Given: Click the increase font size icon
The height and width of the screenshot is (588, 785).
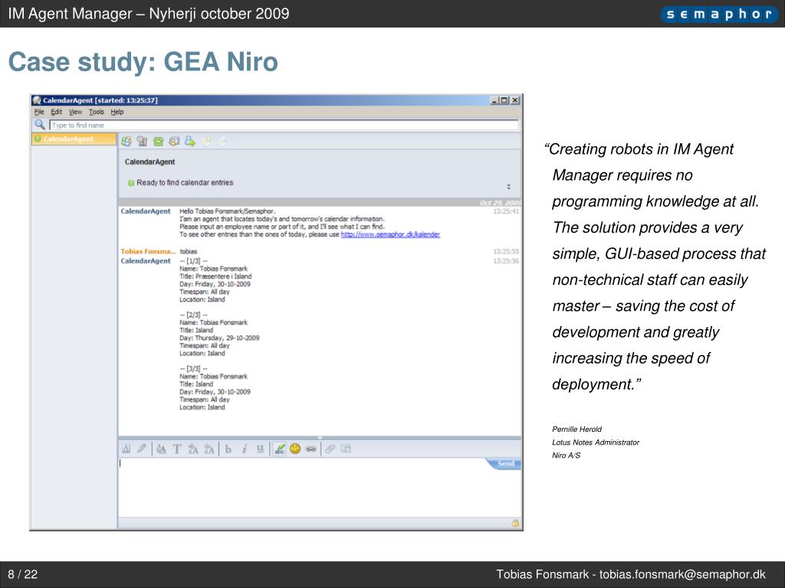Looking at the screenshot, I should pos(192,449).
